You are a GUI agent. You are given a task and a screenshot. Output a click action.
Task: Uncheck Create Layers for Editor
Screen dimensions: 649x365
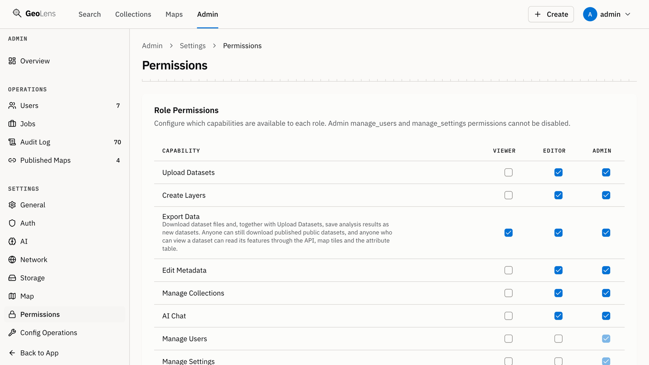click(x=559, y=195)
